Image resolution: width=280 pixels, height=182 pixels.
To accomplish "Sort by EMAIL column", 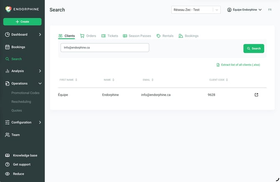I will 148,80.
